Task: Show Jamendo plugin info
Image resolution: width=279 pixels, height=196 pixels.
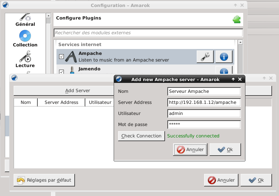Action: tap(224, 70)
